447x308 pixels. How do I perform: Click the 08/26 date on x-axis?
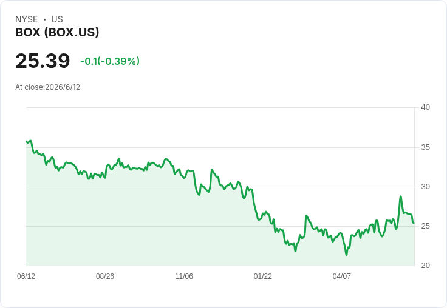coord(105,276)
